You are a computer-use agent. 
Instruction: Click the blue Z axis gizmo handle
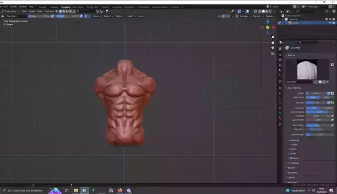[268, 22]
